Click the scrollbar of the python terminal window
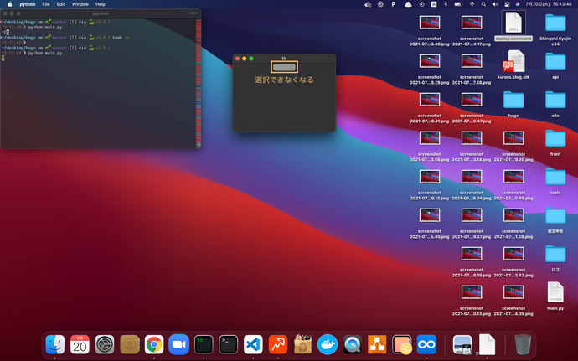 tap(199, 83)
